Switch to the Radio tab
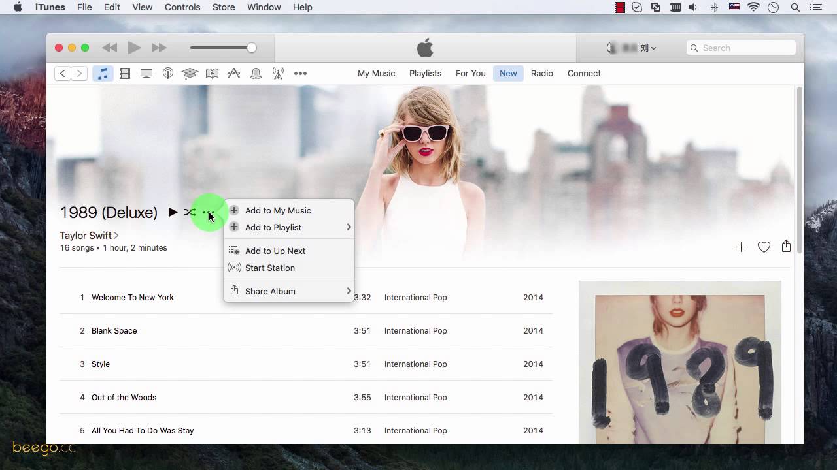This screenshot has width=837, height=470. pyautogui.click(x=542, y=73)
